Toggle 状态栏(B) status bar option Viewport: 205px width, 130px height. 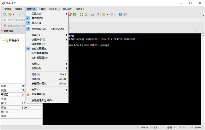(37, 23)
